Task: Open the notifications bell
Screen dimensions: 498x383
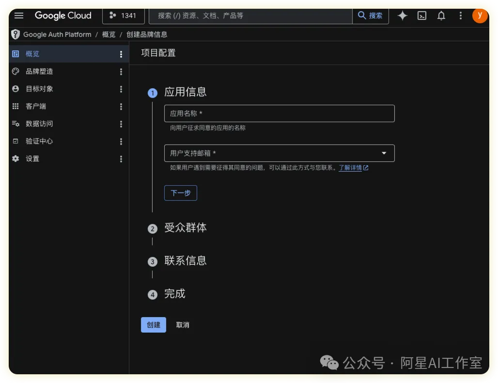Action: click(x=441, y=16)
